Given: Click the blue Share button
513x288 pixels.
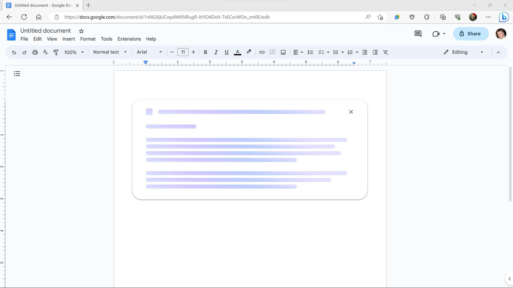Looking at the screenshot, I should pyautogui.click(x=471, y=34).
